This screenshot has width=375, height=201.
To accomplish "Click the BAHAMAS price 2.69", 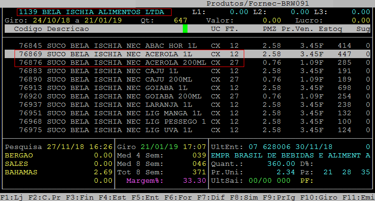I will [x=103, y=172].
